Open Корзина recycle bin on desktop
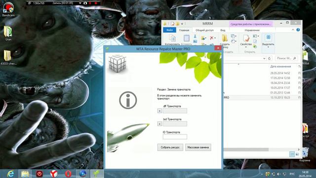316x178 pixels. pos(305,155)
